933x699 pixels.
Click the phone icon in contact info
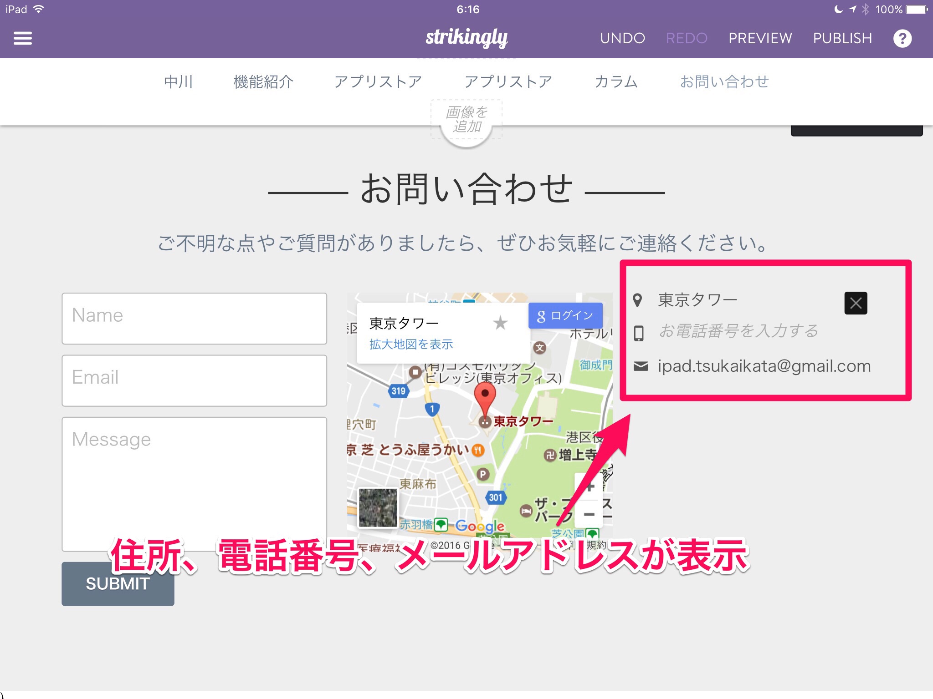pyautogui.click(x=639, y=333)
